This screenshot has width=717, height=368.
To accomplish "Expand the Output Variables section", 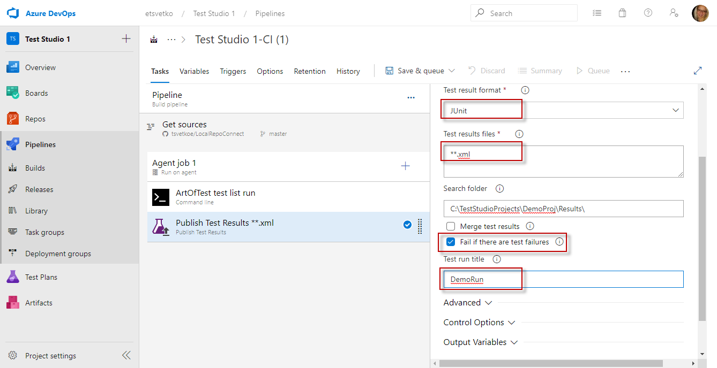I will coord(481,342).
